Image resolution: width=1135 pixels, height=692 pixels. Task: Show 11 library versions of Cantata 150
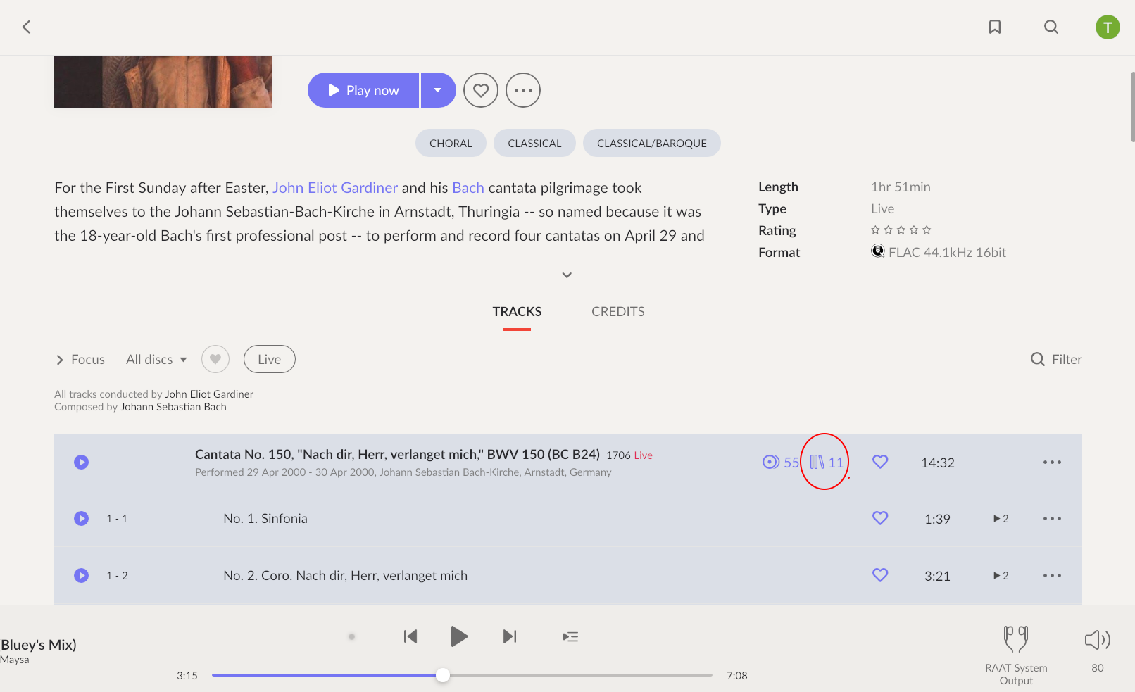pos(827,463)
